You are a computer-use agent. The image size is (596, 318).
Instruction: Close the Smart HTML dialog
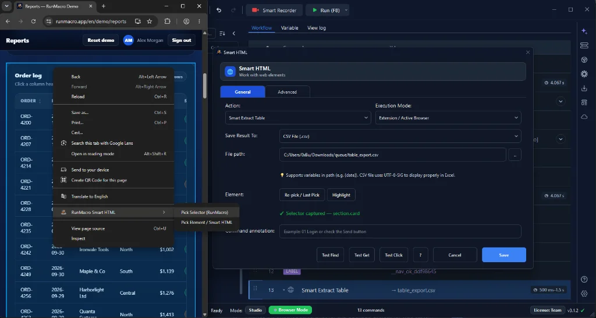(x=527, y=52)
